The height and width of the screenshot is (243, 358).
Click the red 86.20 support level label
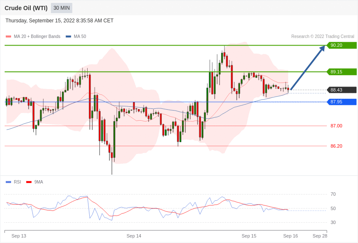[337, 146]
